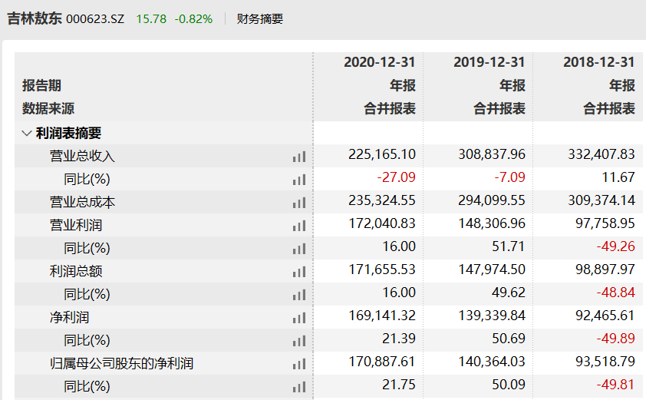Click value 147,974.50

492,270
